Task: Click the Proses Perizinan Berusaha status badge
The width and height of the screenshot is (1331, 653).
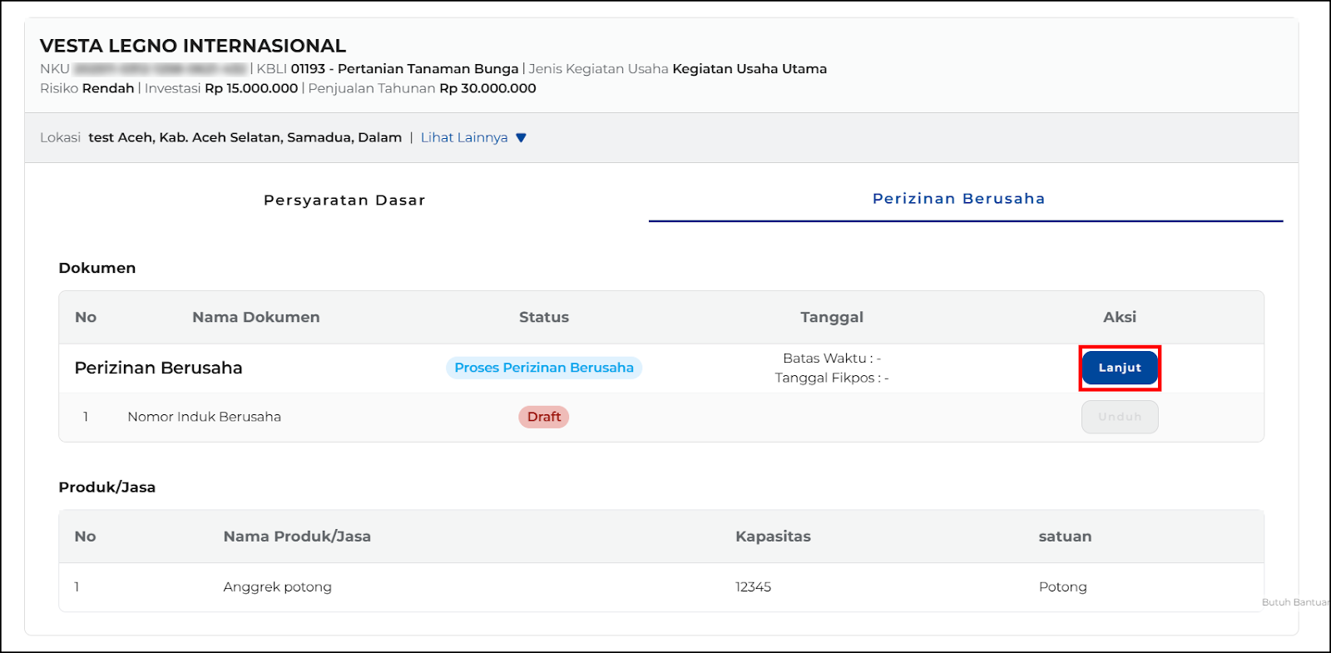Action: coord(543,368)
